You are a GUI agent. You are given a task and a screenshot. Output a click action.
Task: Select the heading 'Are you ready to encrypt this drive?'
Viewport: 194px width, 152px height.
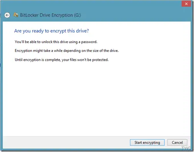point(52,31)
